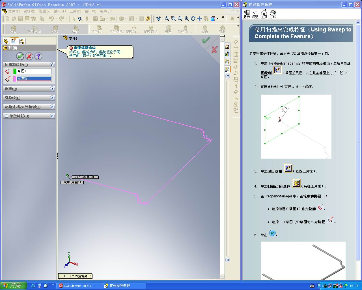The height and width of the screenshot is (290, 362).
Task: Click the 焊件 weldments CommandManager button
Action: 76,29
